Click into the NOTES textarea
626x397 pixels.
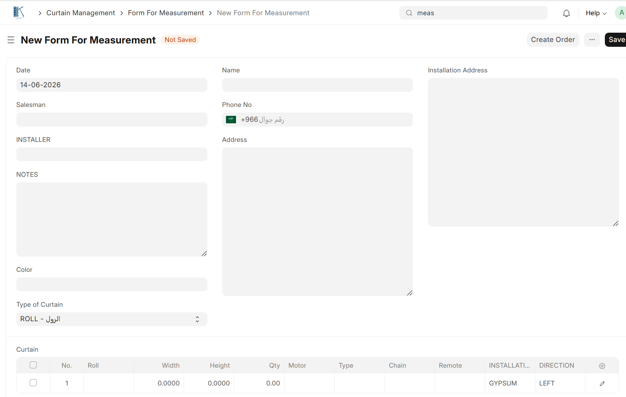pos(112,219)
